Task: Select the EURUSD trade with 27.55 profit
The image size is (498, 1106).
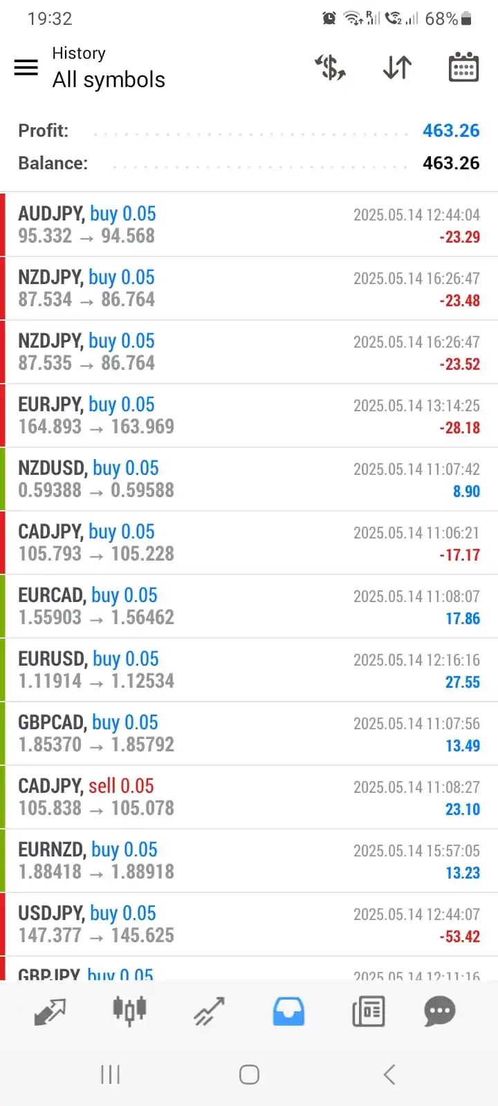Action: pyautogui.click(x=249, y=670)
